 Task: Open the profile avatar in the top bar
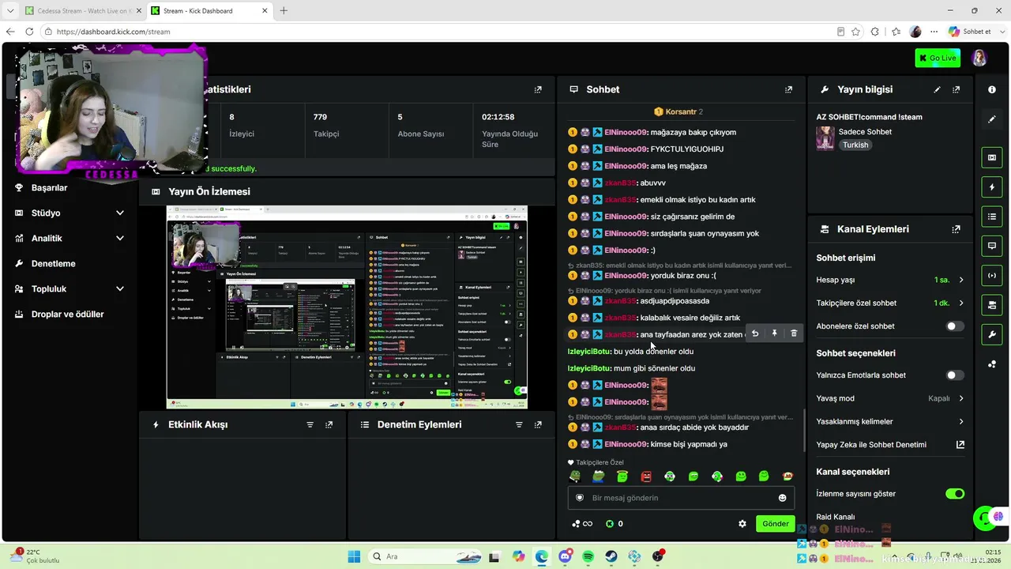click(979, 58)
